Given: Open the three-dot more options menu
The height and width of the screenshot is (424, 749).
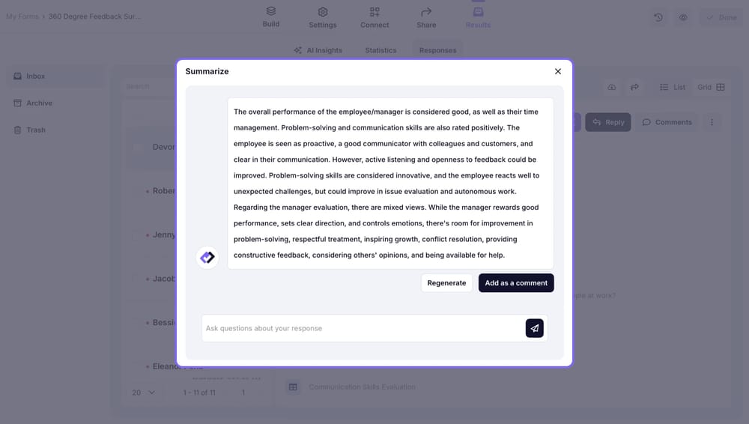Looking at the screenshot, I should [712, 122].
